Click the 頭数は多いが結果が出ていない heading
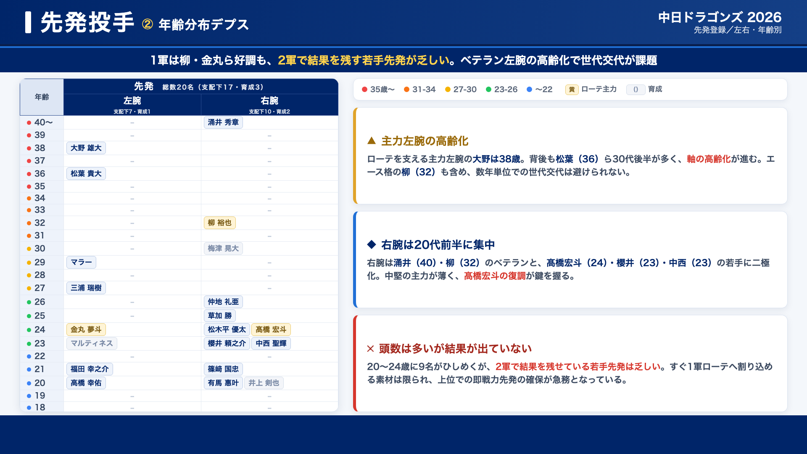807x454 pixels. pos(455,348)
